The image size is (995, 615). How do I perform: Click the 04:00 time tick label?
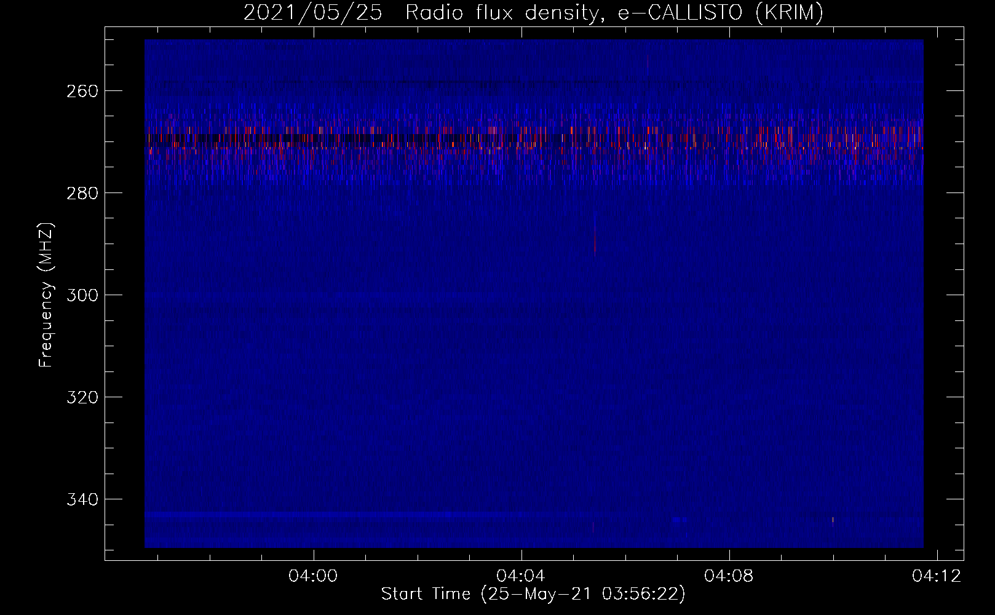click(x=314, y=576)
